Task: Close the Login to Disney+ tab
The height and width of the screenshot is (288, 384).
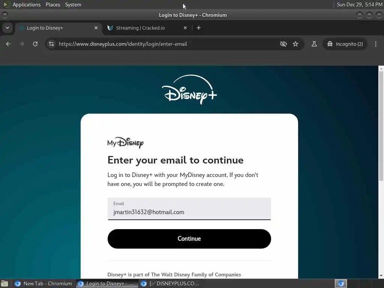Action: coord(96,28)
